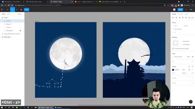Screen dimensions: 195x109
Task: Click the layer opacity percentage field
Action: 188,57
